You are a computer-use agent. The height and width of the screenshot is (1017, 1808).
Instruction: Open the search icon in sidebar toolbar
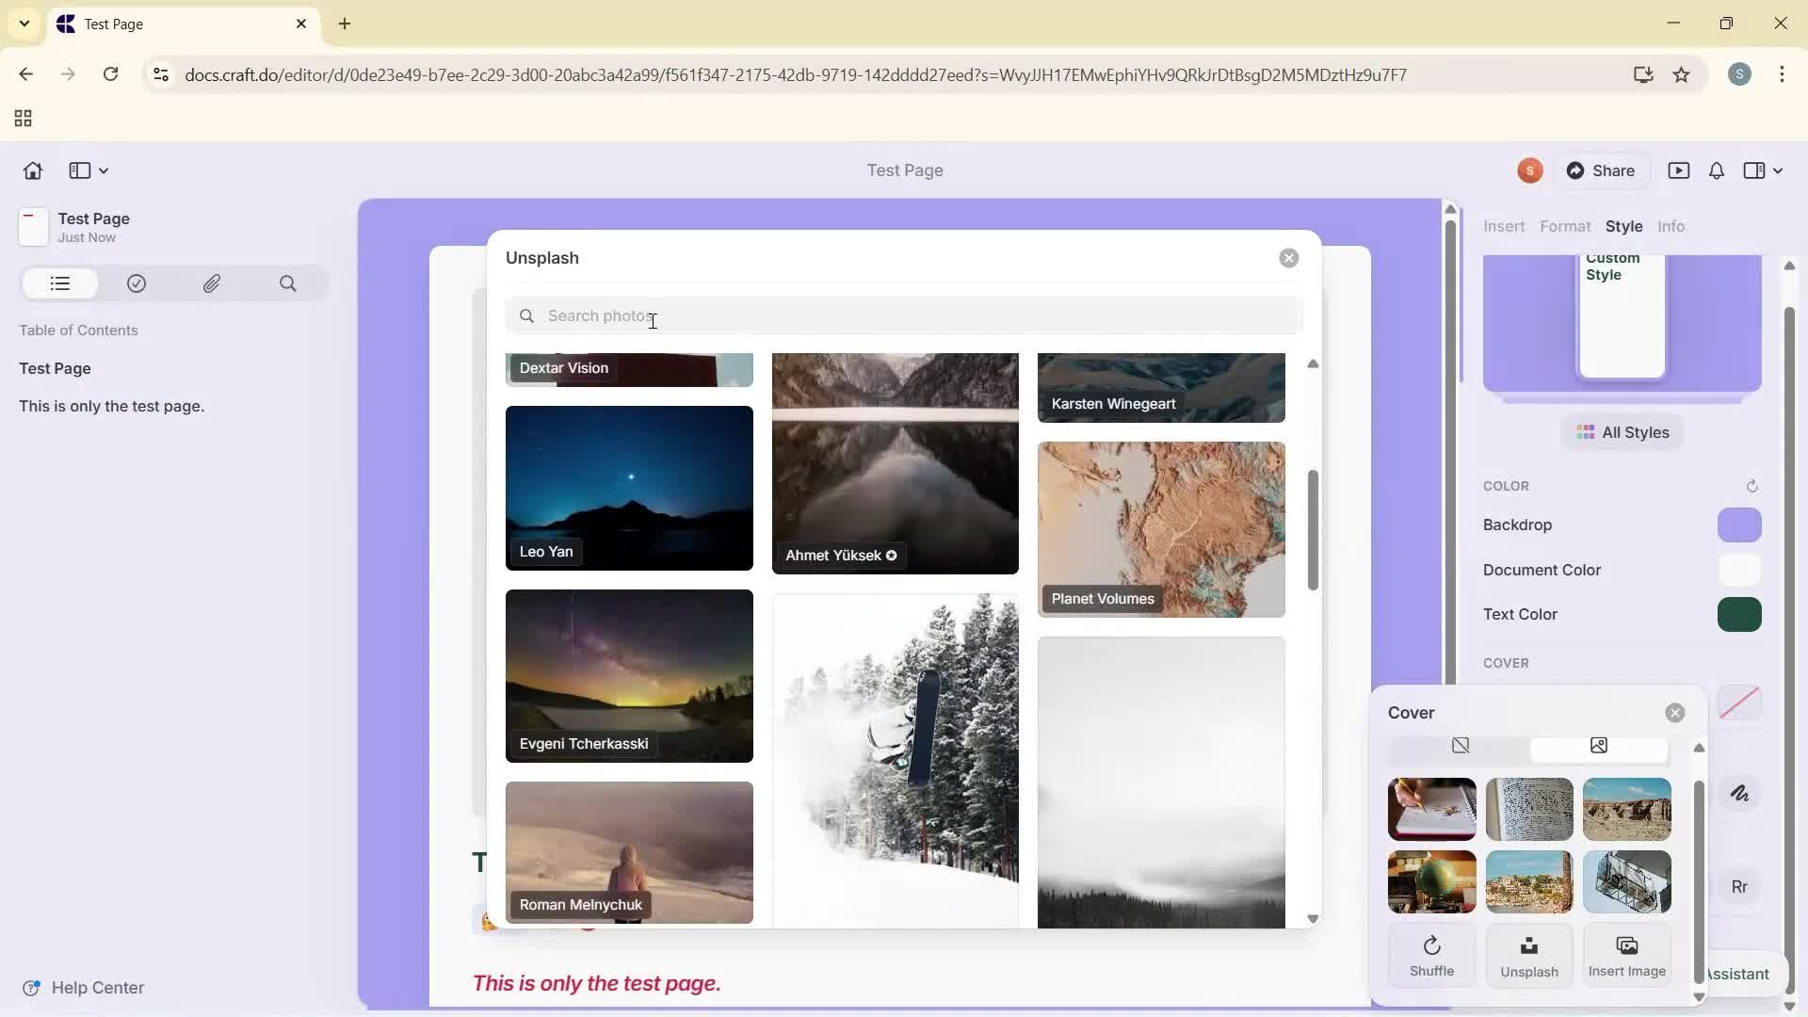[288, 283]
